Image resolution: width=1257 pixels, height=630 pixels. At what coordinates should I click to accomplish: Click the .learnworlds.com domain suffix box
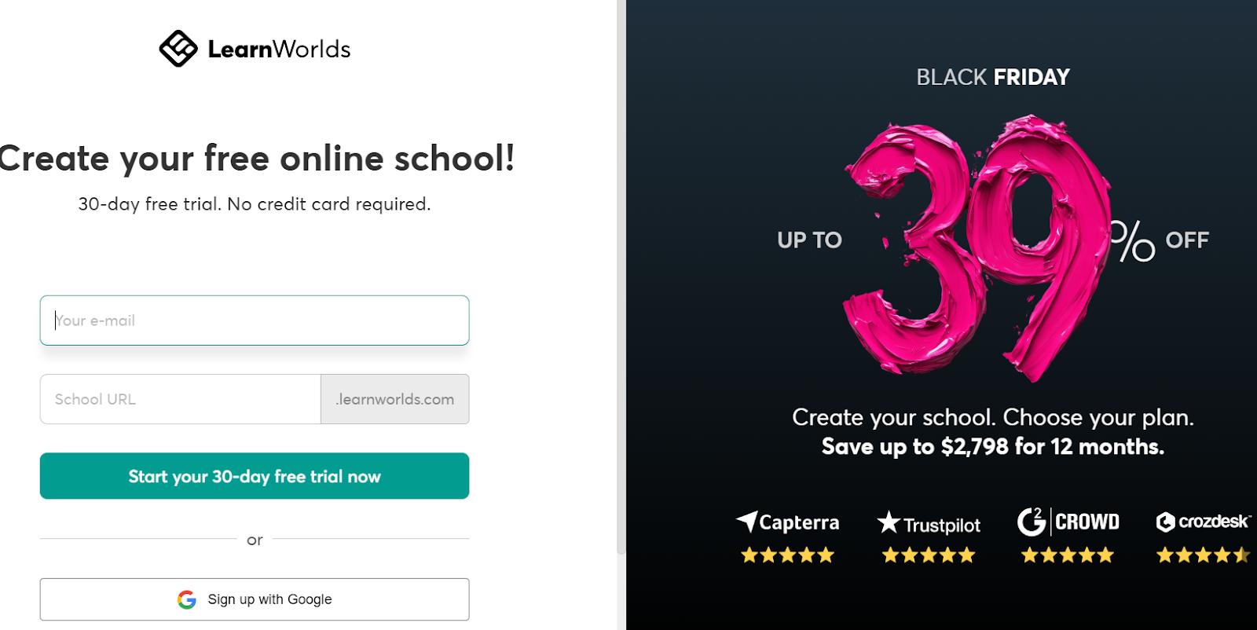pos(395,399)
